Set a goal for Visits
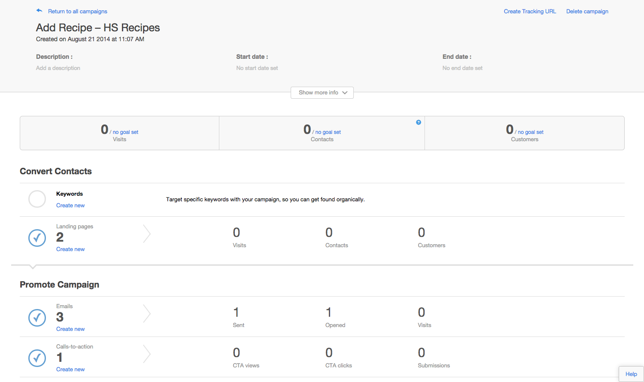Image resolution: width=644 pixels, height=382 pixels. 125,132
